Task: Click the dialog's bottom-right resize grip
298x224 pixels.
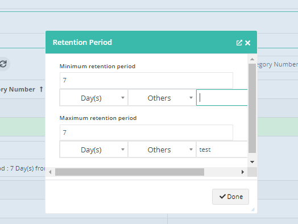Action: coord(253,210)
